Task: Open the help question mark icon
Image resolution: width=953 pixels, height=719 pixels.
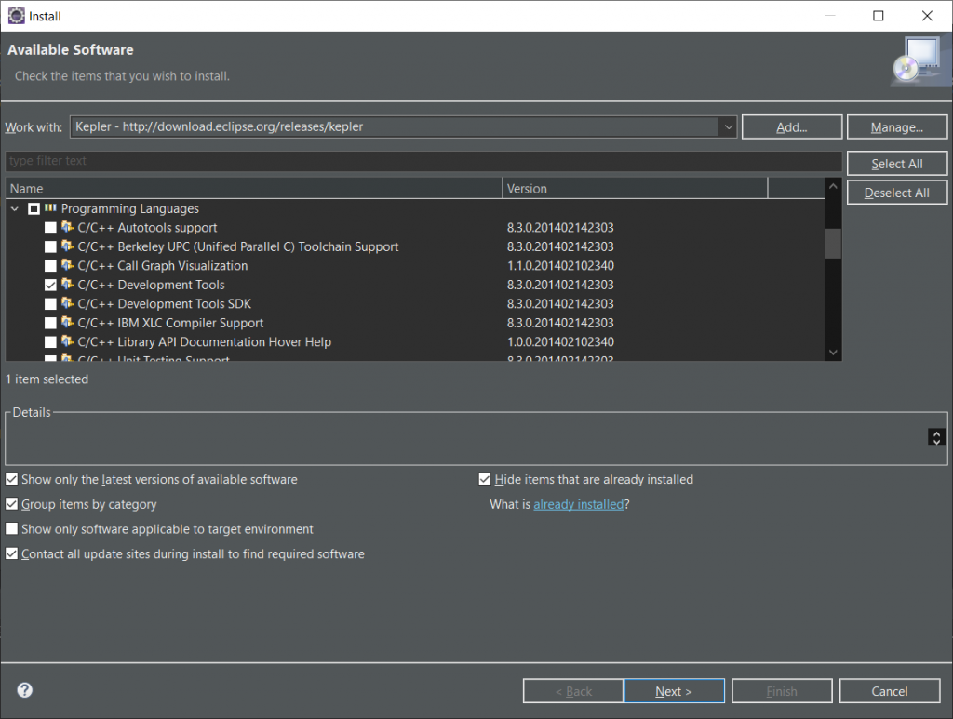Action: pos(25,690)
